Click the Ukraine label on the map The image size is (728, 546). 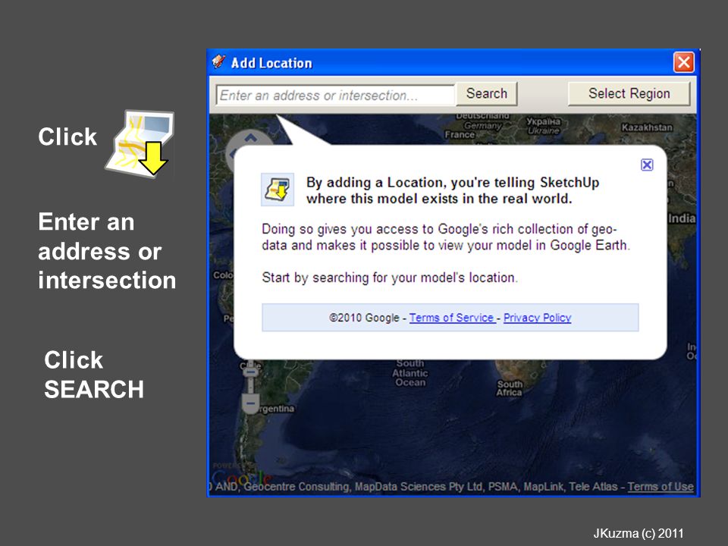543,131
